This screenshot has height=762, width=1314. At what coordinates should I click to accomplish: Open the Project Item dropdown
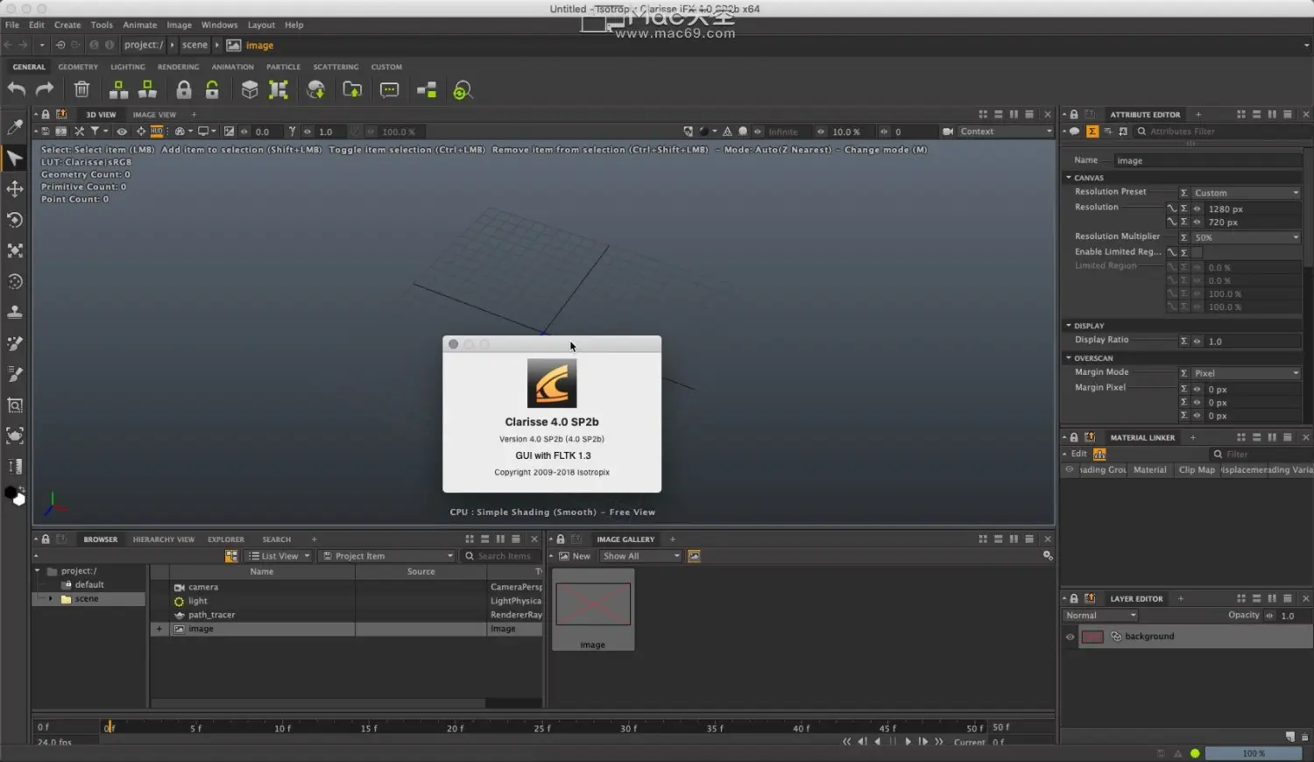[388, 556]
